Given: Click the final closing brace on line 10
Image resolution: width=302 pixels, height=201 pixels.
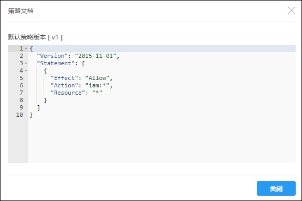Looking at the screenshot, I should tap(32, 115).
